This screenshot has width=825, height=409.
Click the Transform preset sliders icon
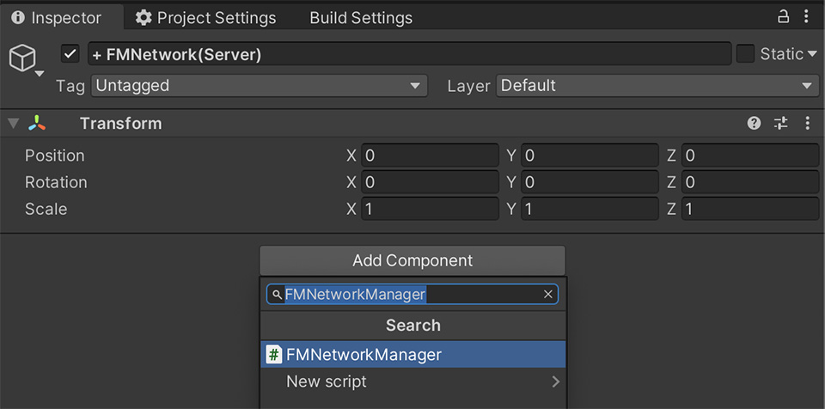pyautogui.click(x=780, y=124)
